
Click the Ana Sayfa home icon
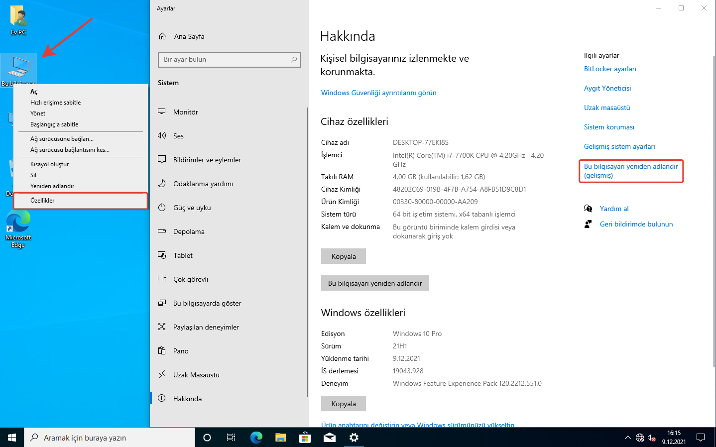coord(162,36)
